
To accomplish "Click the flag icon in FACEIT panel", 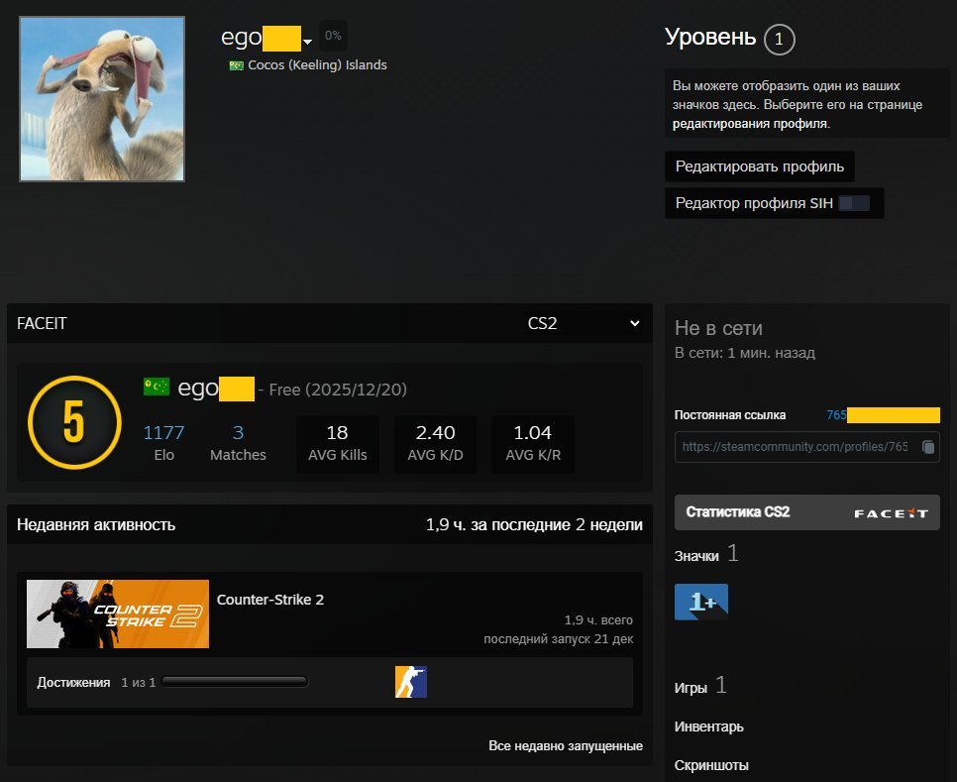I will [x=157, y=387].
